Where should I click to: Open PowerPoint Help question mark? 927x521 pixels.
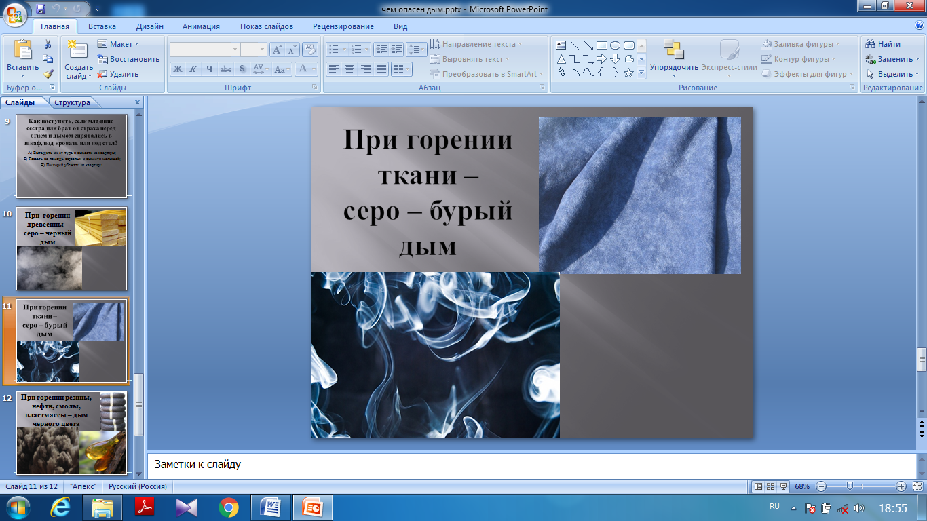click(x=920, y=25)
